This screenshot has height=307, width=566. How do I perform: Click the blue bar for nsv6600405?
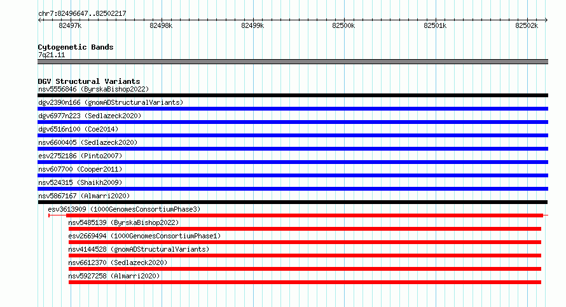[x=293, y=149]
